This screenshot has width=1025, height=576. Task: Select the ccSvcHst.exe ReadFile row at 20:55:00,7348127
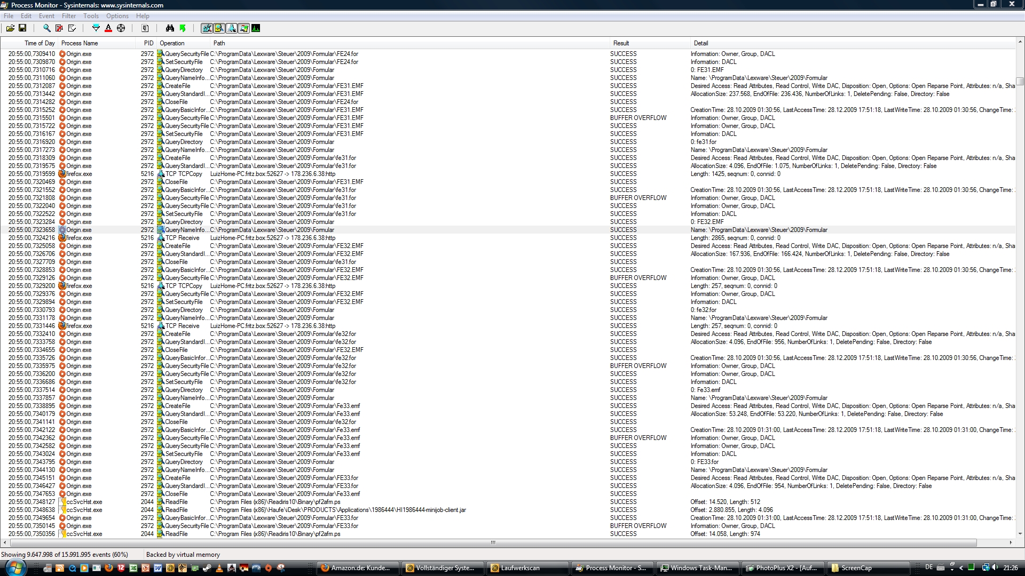point(508,502)
